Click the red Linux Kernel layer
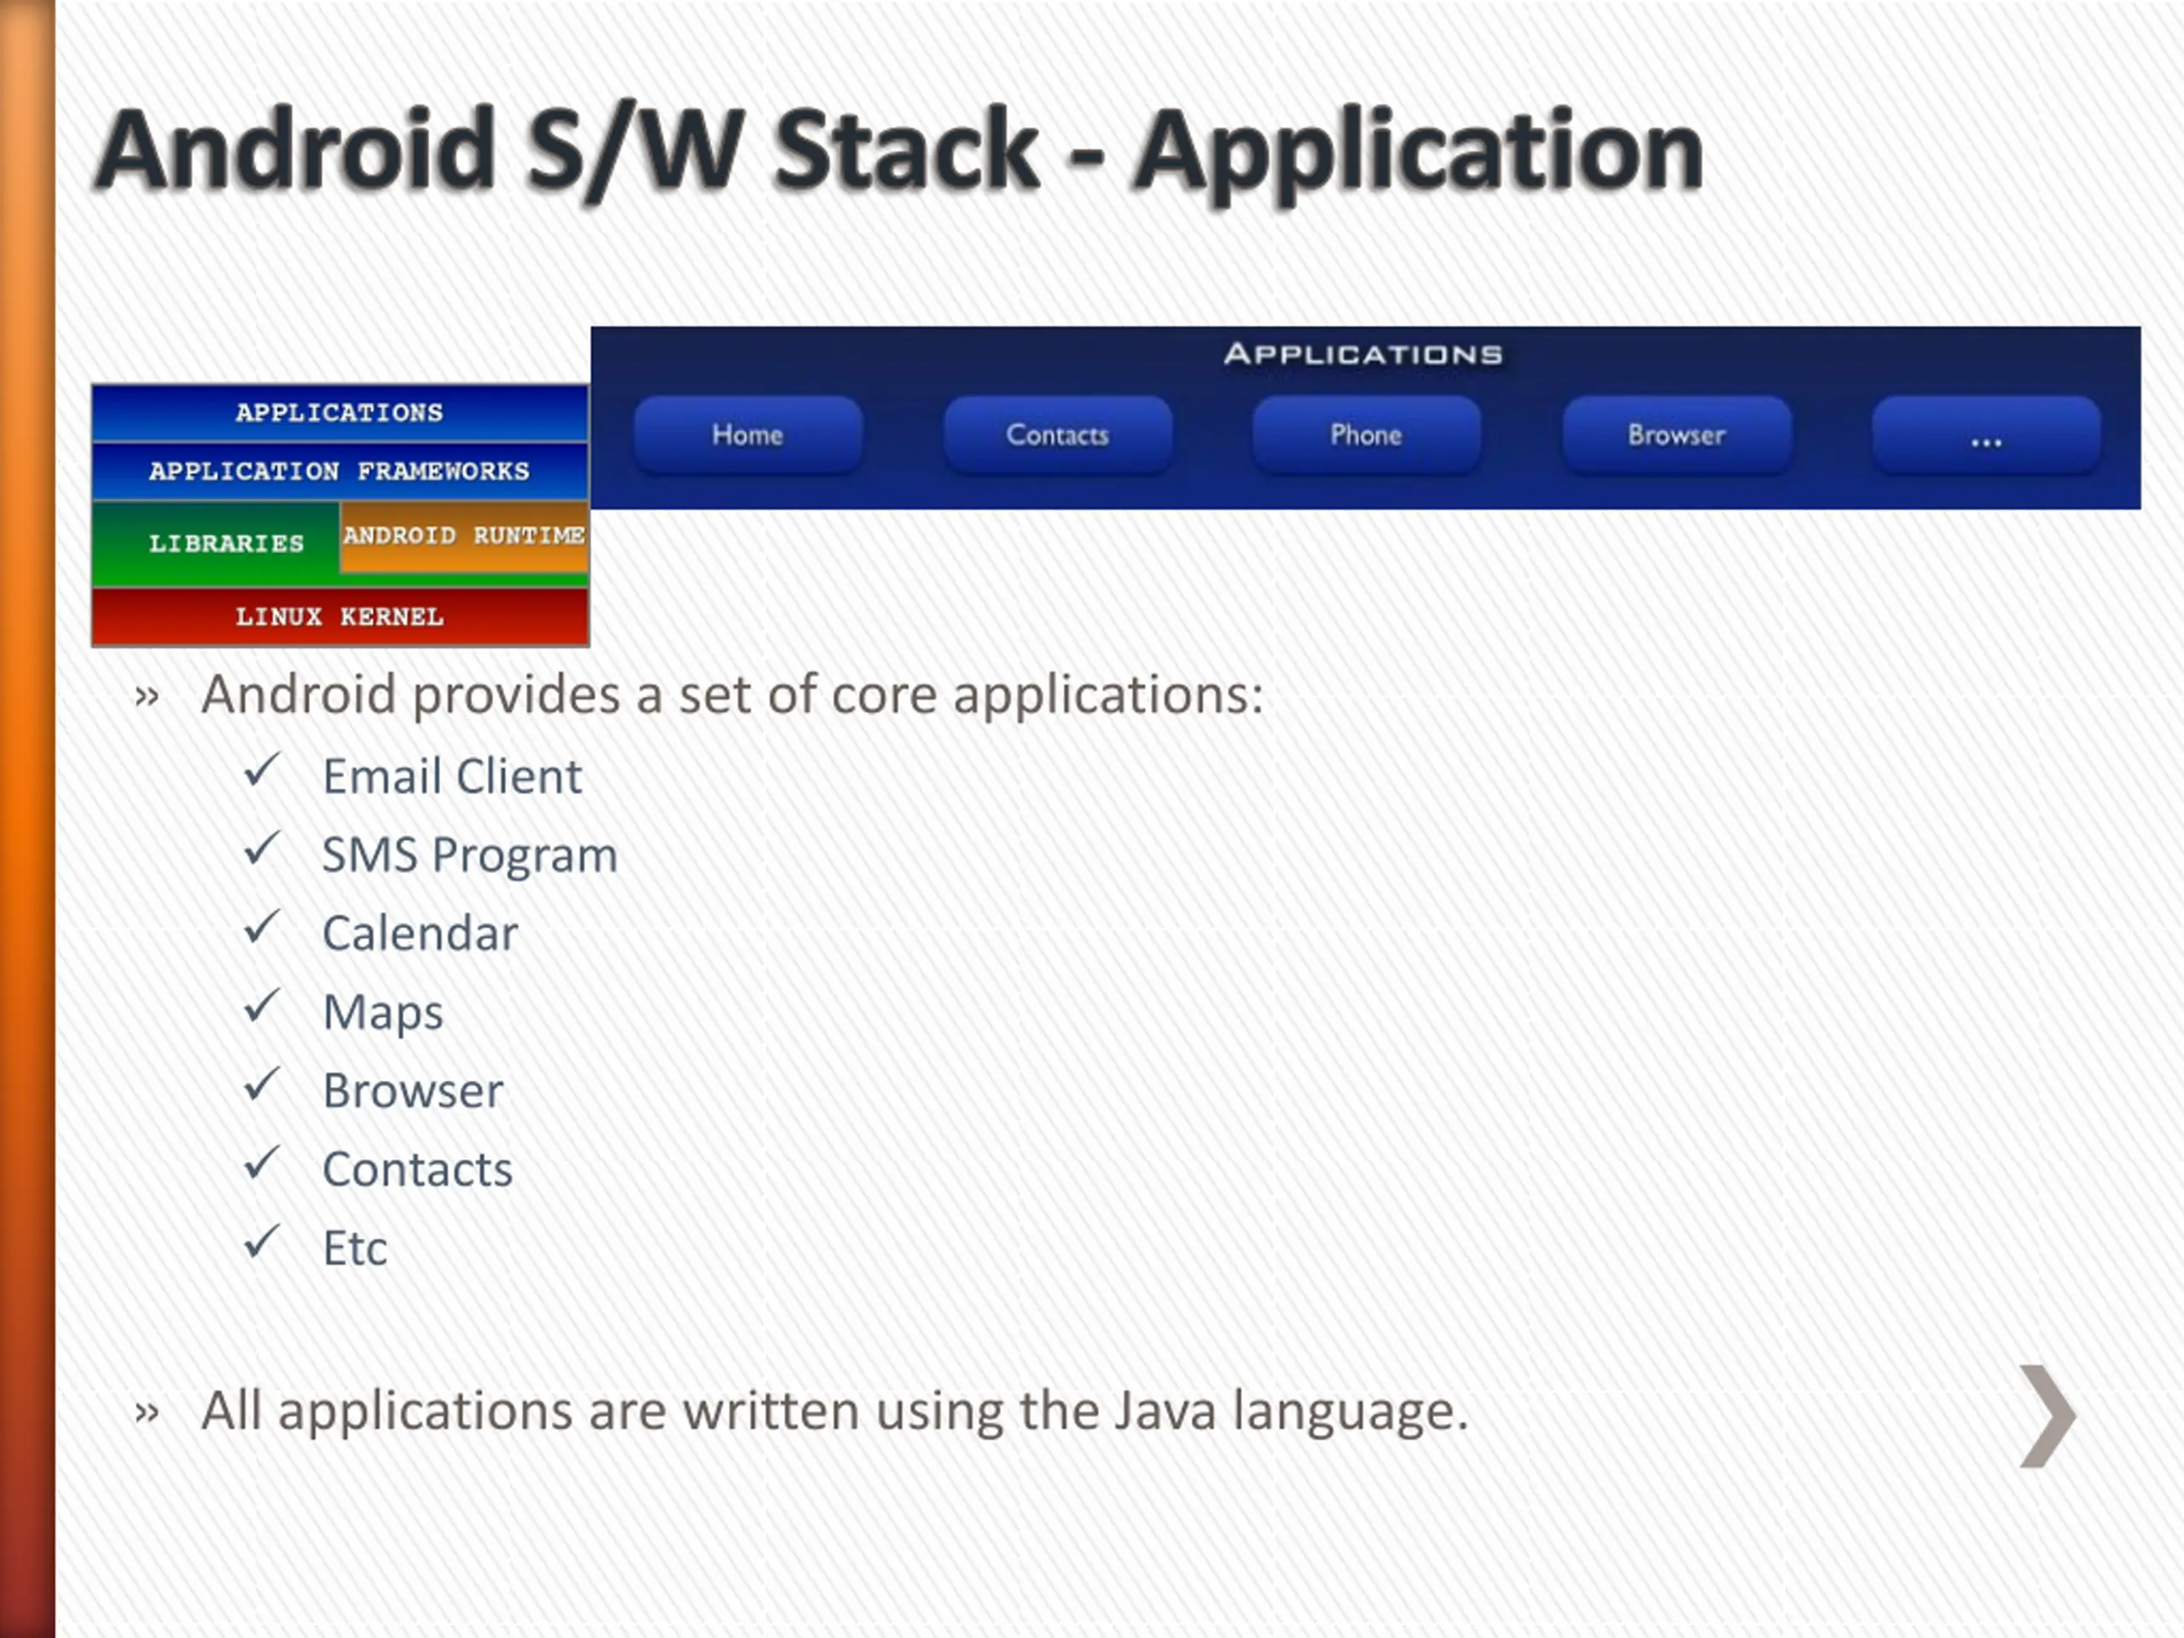 340,617
